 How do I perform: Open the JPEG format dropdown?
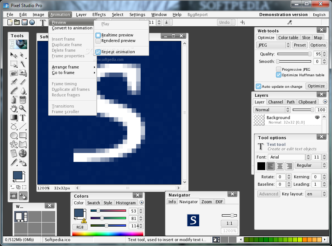(273, 45)
